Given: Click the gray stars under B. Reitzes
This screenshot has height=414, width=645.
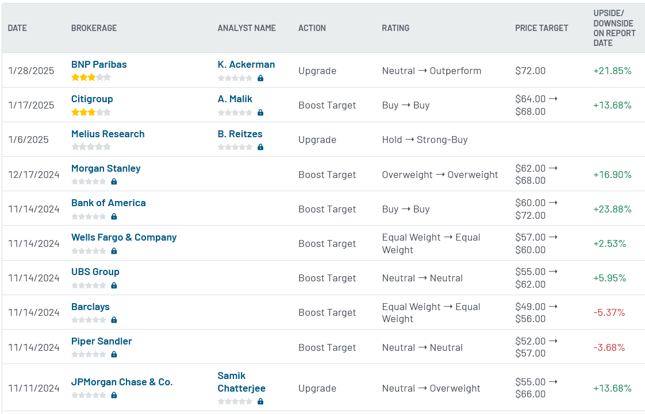Looking at the screenshot, I should tap(235, 147).
